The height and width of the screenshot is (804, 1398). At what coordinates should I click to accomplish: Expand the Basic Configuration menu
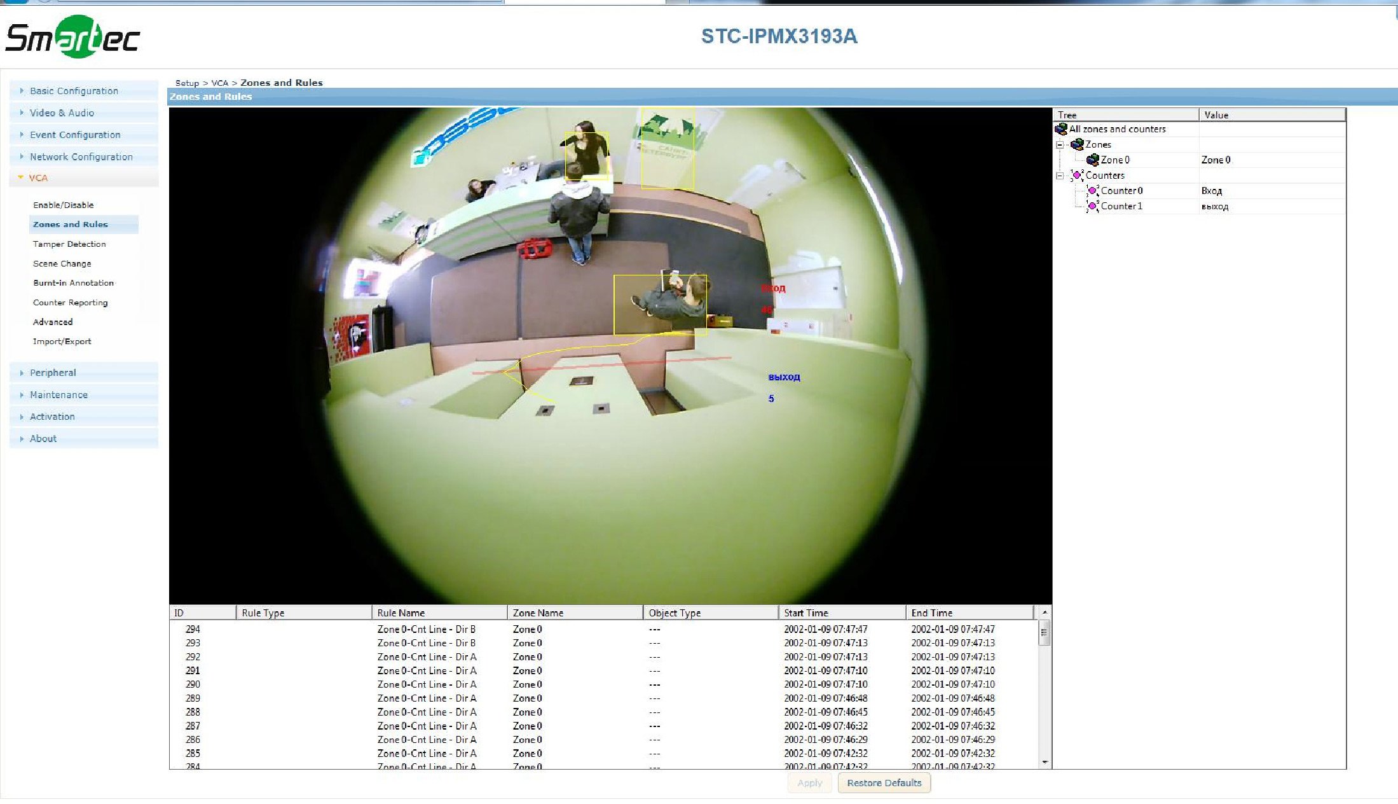74,91
